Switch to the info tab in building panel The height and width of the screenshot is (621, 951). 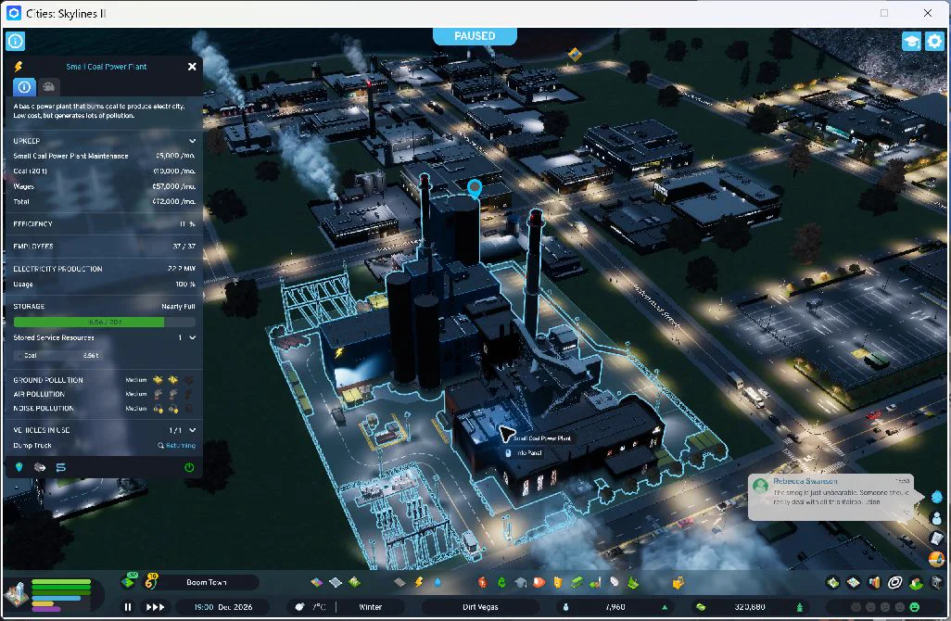point(24,87)
